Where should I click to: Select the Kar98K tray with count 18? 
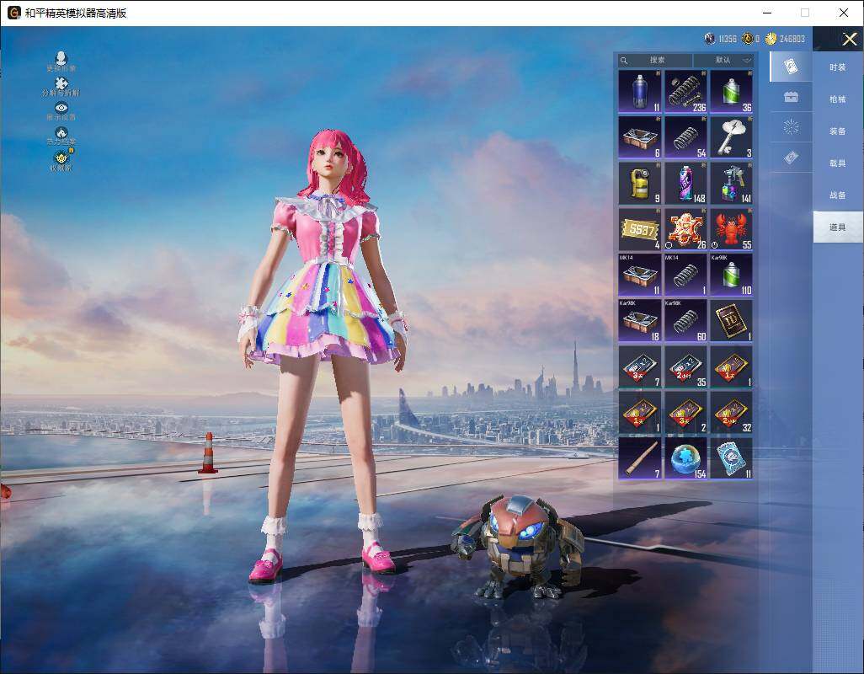pos(640,321)
